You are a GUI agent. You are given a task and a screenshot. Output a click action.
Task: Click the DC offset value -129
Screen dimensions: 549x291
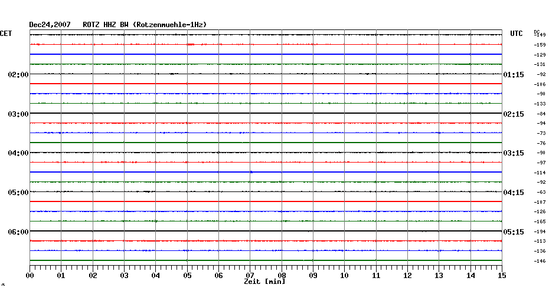[540, 55]
